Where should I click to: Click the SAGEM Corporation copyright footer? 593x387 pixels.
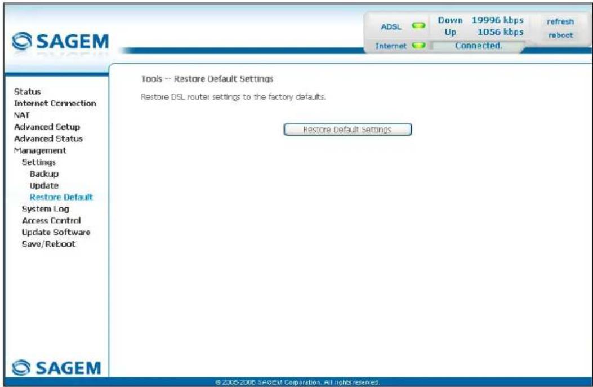click(x=297, y=382)
